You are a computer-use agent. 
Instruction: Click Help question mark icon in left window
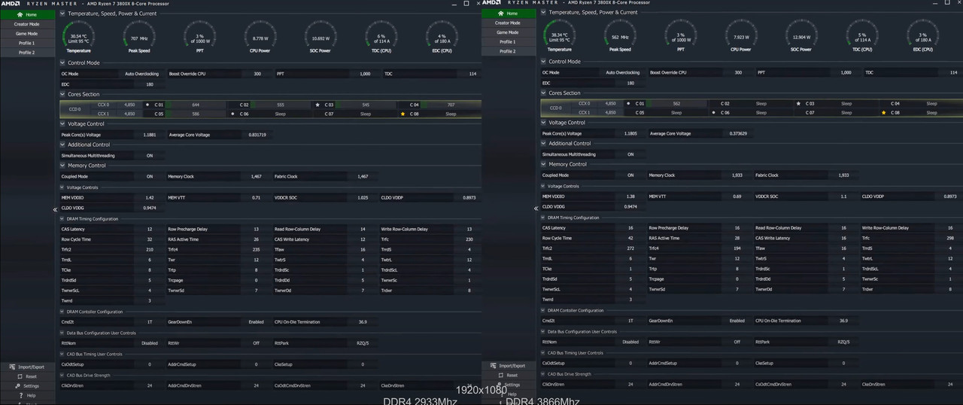point(20,395)
